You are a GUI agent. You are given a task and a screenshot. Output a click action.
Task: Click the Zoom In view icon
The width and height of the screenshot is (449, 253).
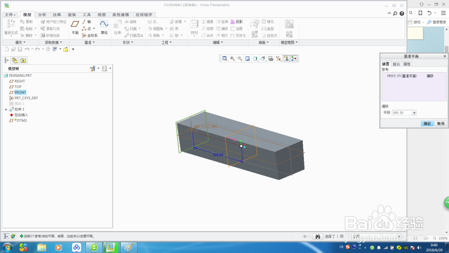point(232,59)
